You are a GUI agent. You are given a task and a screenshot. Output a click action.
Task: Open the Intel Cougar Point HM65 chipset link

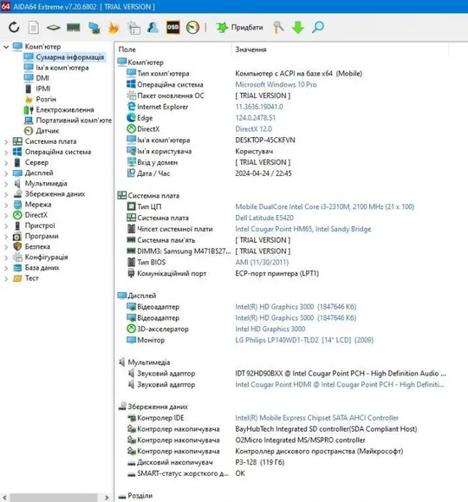tap(302, 229)
